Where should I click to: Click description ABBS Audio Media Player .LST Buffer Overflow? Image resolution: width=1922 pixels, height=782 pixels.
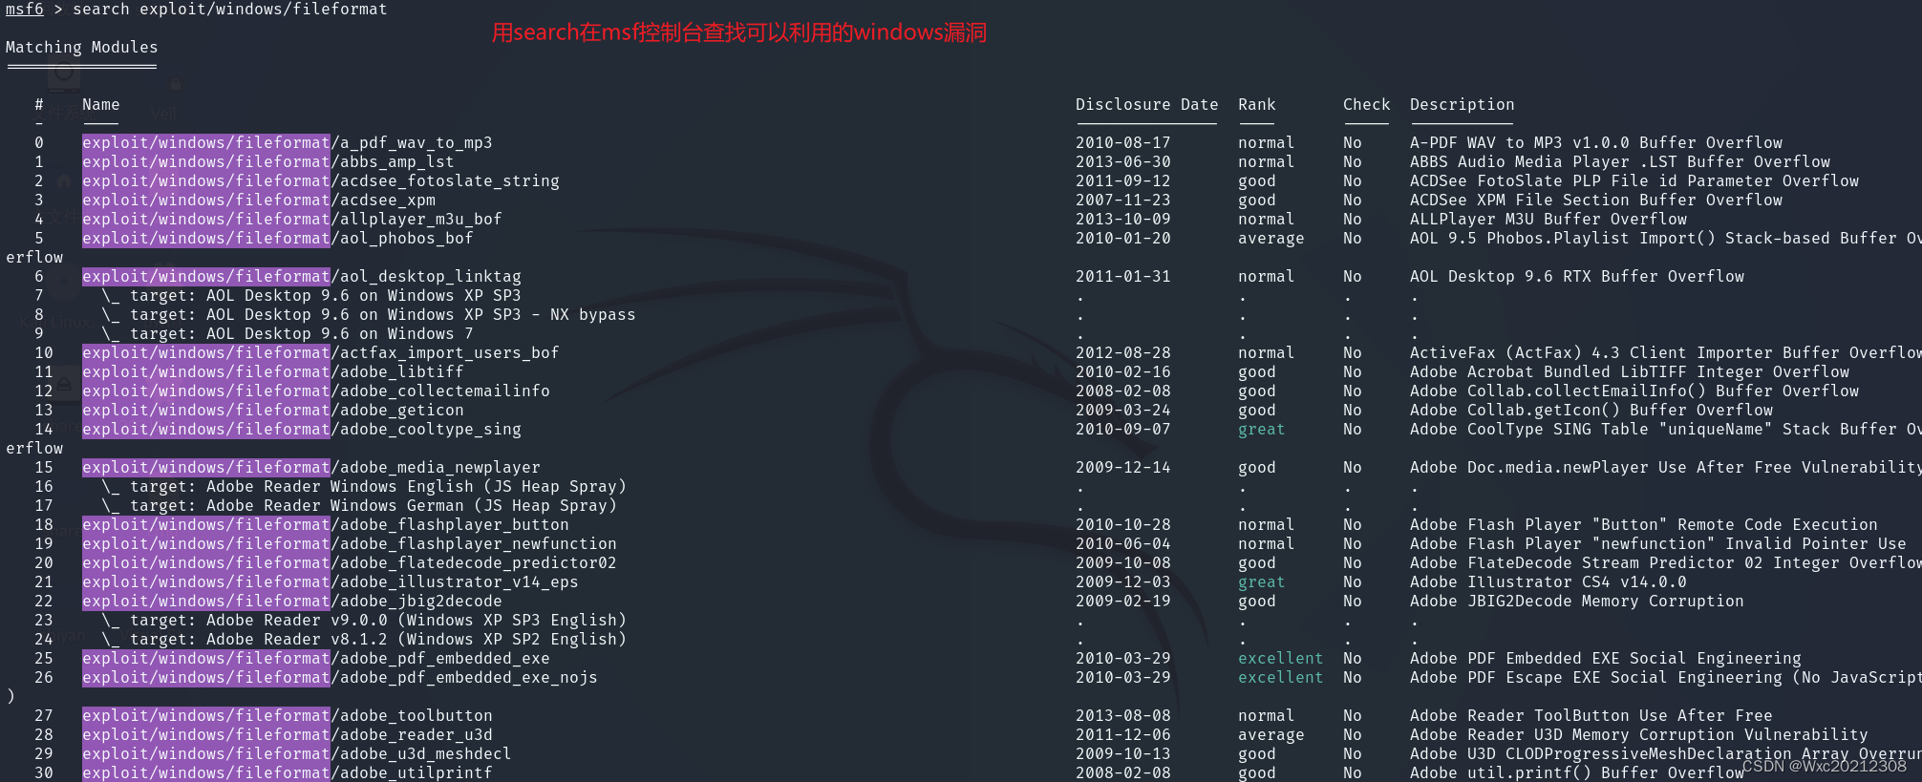[x=1620, y=162]
